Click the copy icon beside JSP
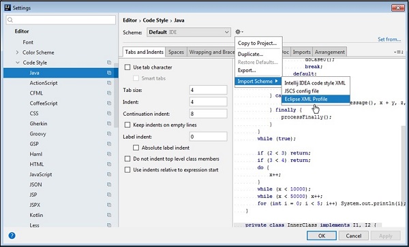 (109, 195)
